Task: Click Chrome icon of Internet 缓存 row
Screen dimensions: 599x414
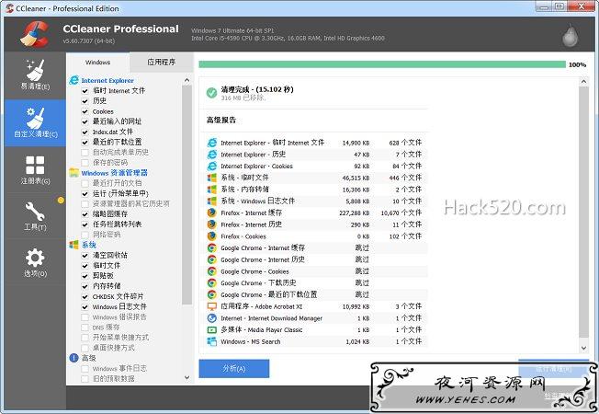Action: [211, 248]
